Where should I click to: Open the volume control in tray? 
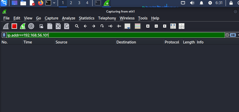coord(192,3)
